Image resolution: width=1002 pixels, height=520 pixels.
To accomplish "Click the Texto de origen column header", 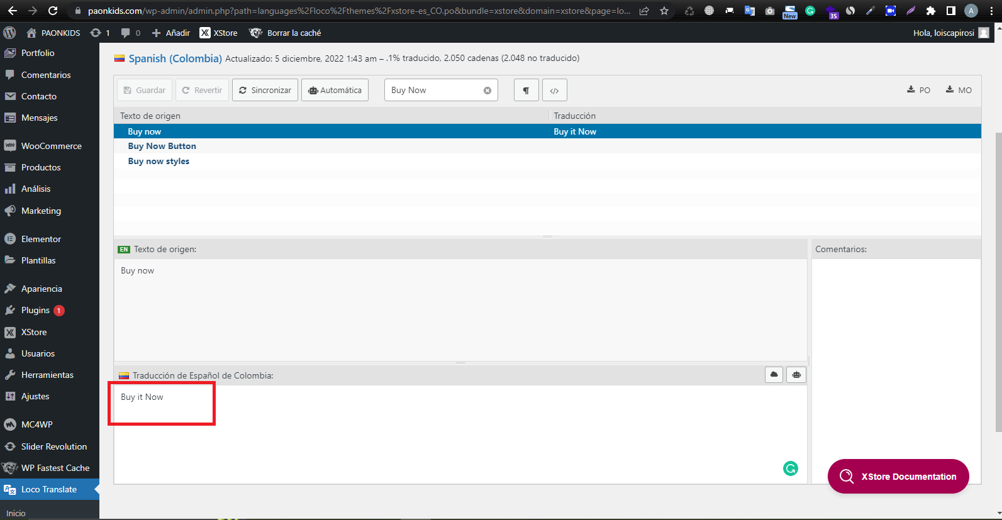I will (150, 116).
